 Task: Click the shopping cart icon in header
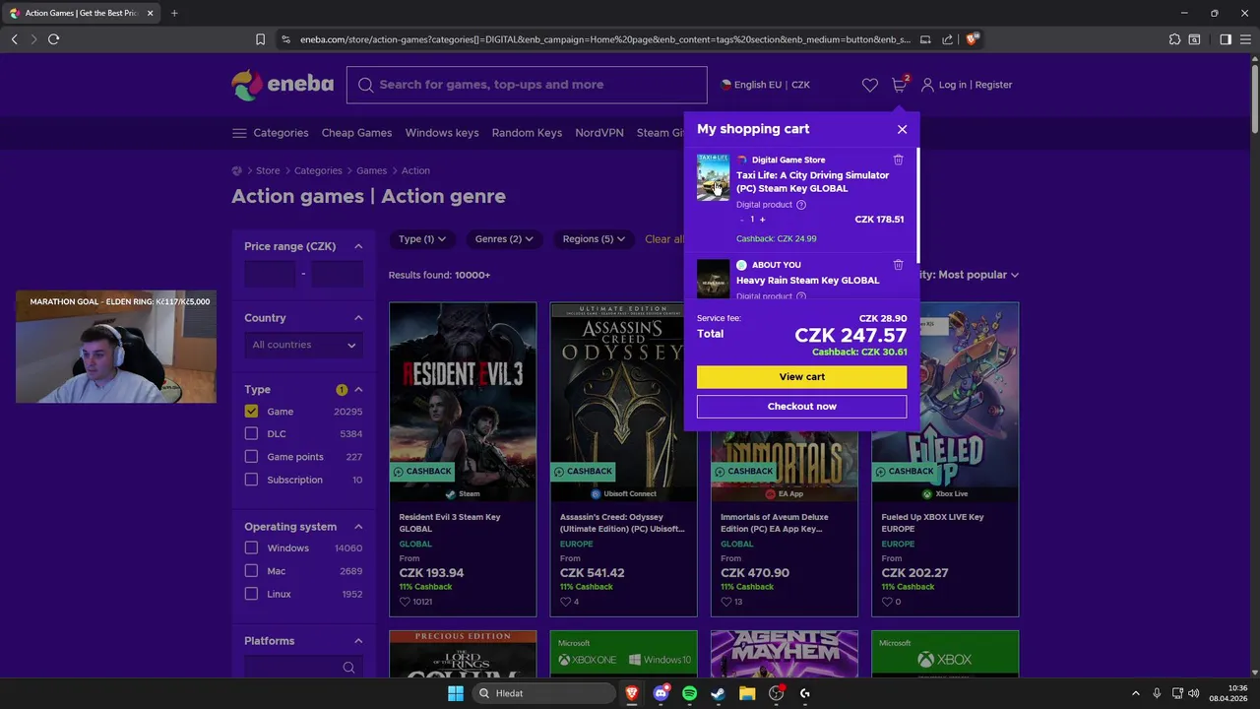[899, 85]
